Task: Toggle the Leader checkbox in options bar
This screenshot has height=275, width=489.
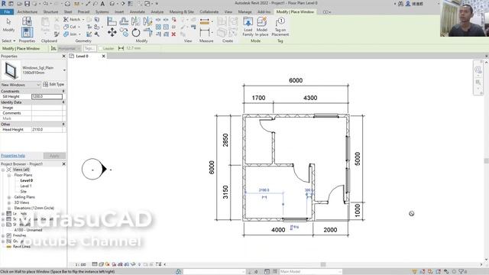Action: click(x=100, y=48)
